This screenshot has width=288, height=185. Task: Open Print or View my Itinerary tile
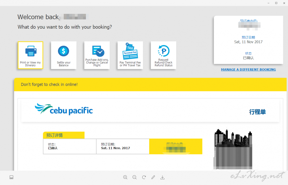pyautogui.click(x=30, y=55)
